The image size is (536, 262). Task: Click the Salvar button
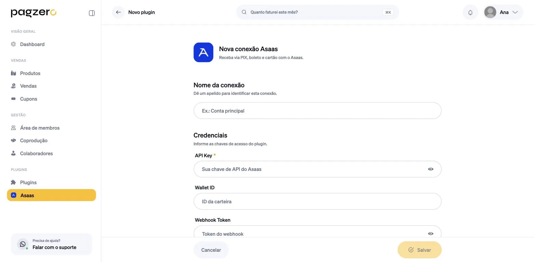coord(419,250)
